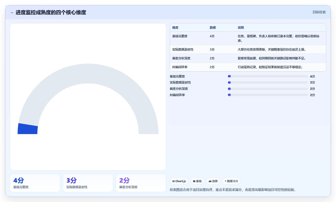Click description starting 任务、里程碑、负责人和依赖
336x202 pixels.
pyautogui.click(x=279, y=38)
